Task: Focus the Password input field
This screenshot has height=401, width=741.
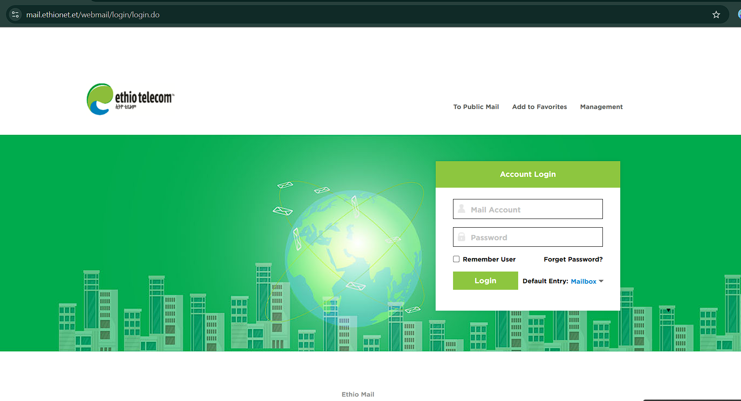Action: pos(534,237)
